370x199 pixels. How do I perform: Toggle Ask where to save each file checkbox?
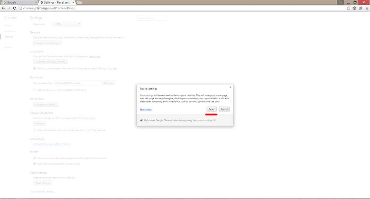coord(35,90)
